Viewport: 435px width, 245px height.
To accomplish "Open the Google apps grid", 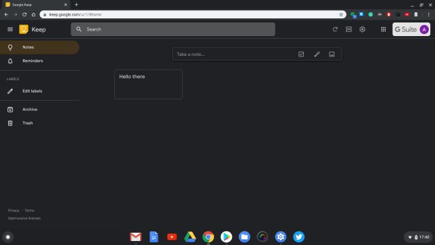I will (383, 29).
